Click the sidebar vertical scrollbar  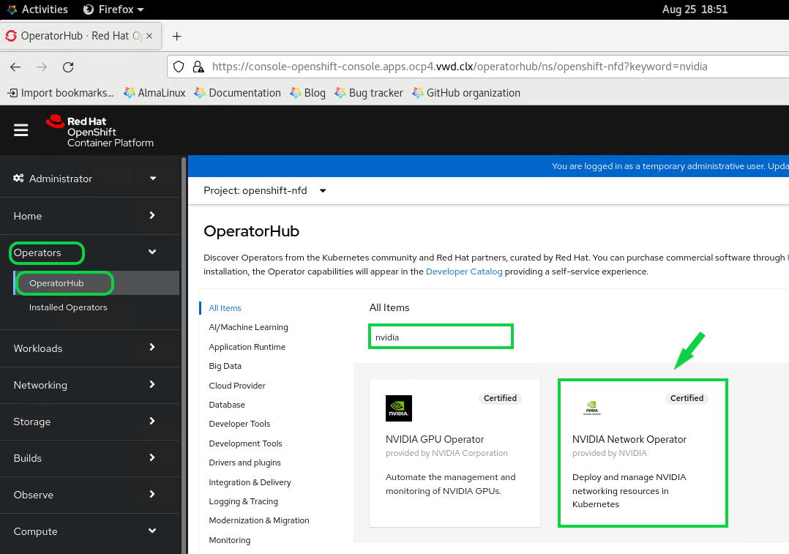pyautogui.click(x=184, y=355)
